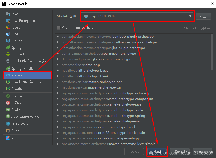The width and height of the screenshot is (216, 158).
Task: Select the Spring module type icon
Action: [x=8, y=48]
